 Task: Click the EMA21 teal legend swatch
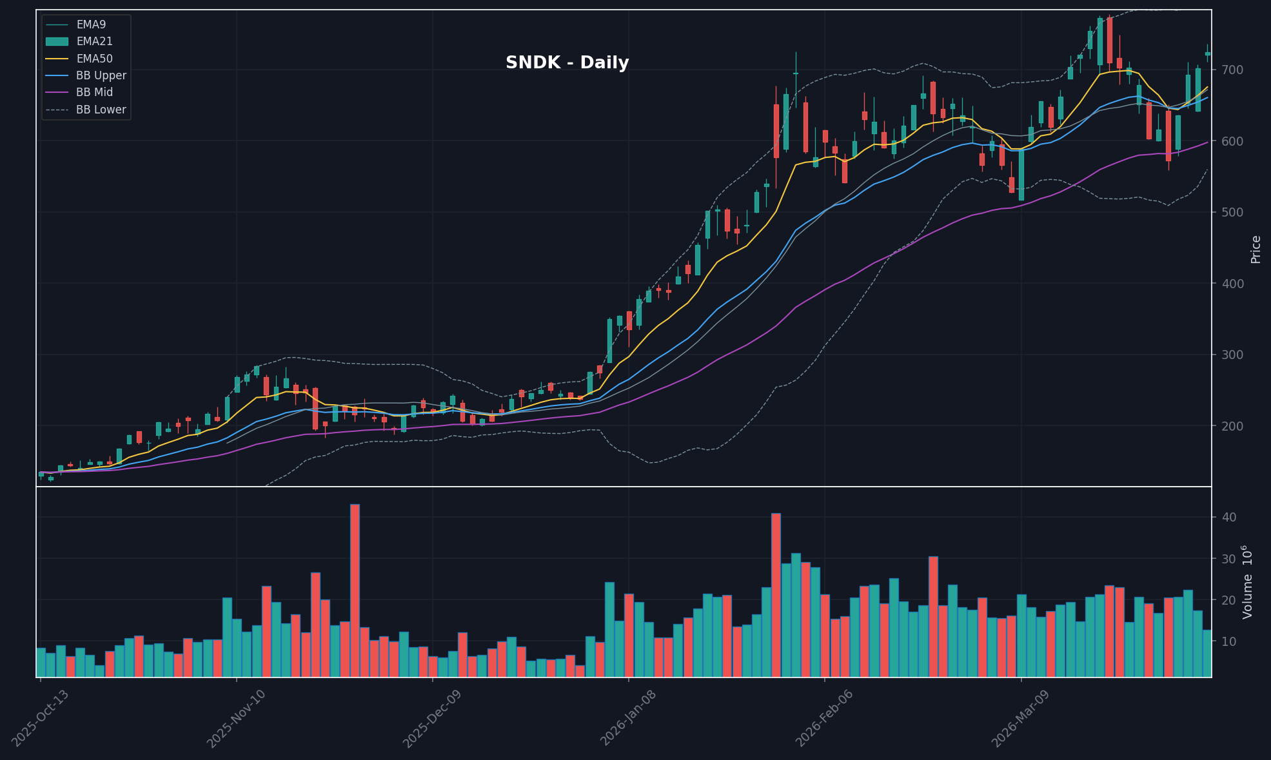click(x=57, y=41)
